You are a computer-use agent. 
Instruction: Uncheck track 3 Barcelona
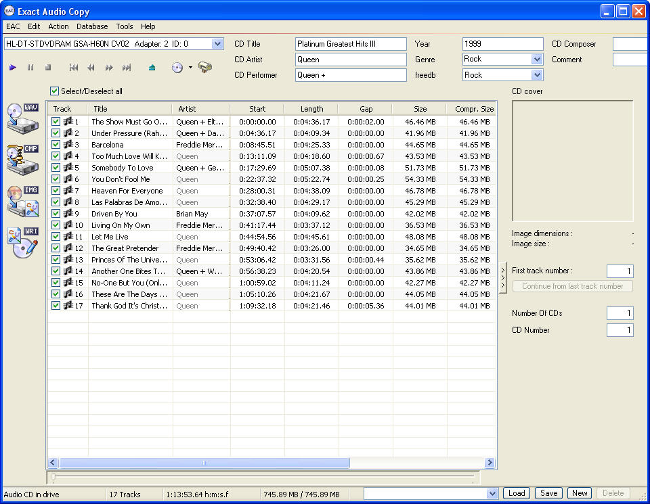[x=56, y=145]
